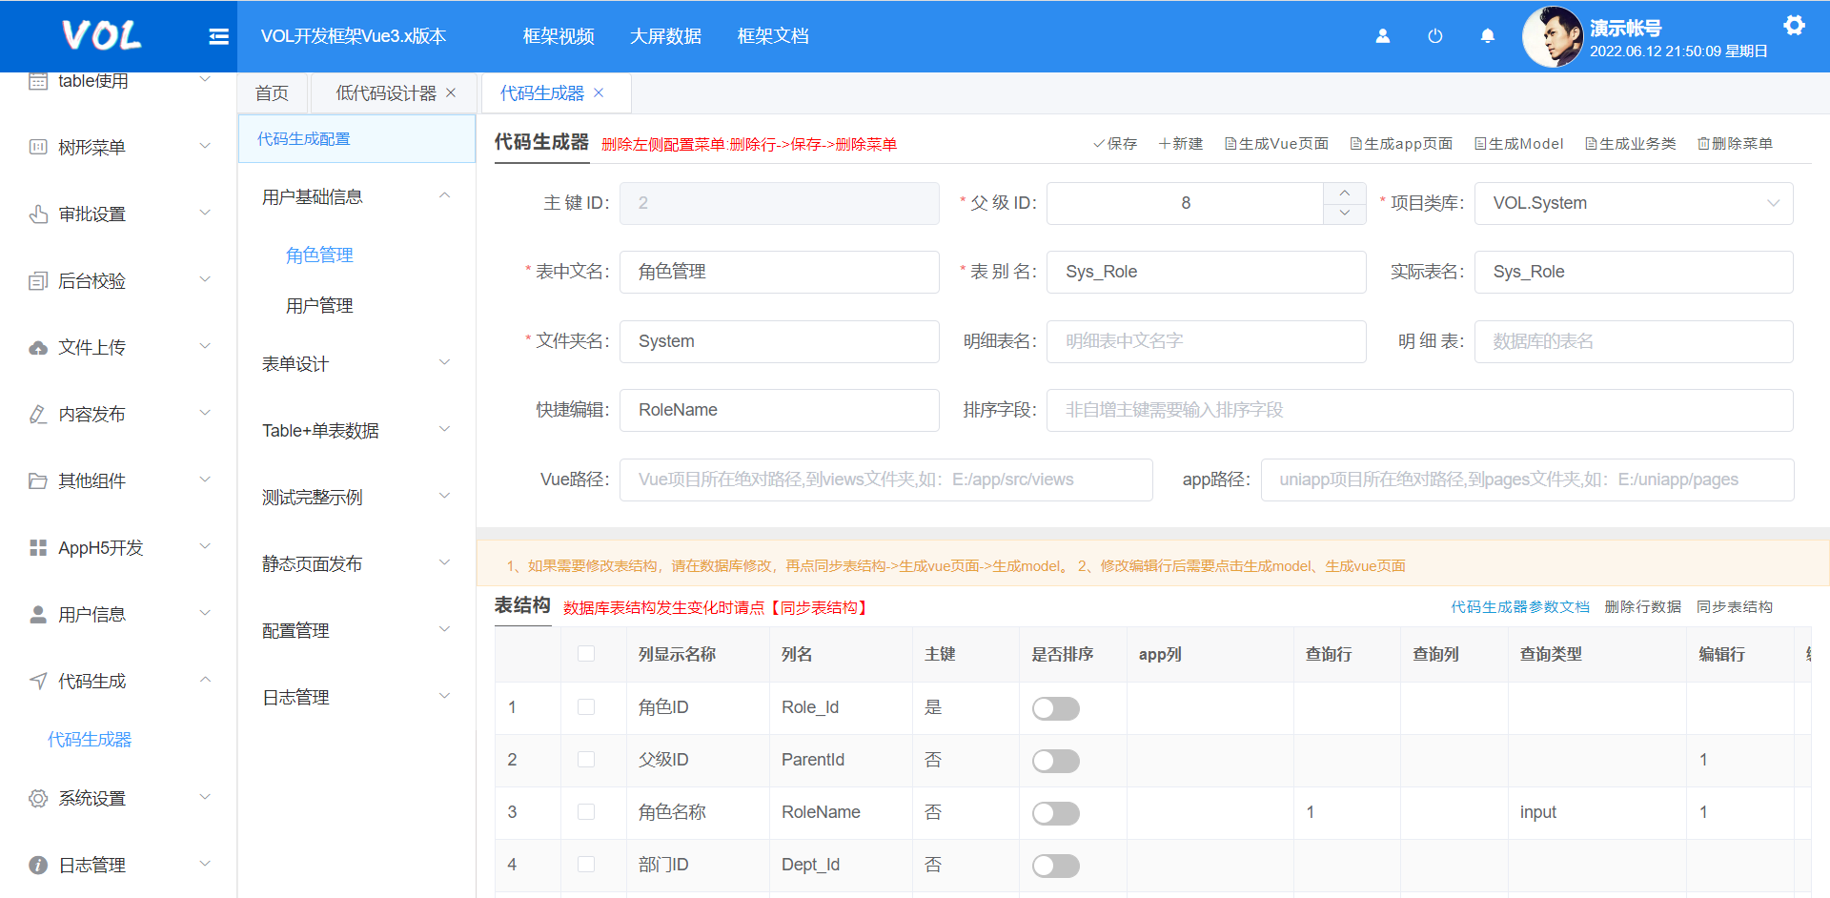The height and width of the screenshot is (898, 1830).
Task: Toggle header select-all checkbox in table
Action: click(x=586, y=654)
